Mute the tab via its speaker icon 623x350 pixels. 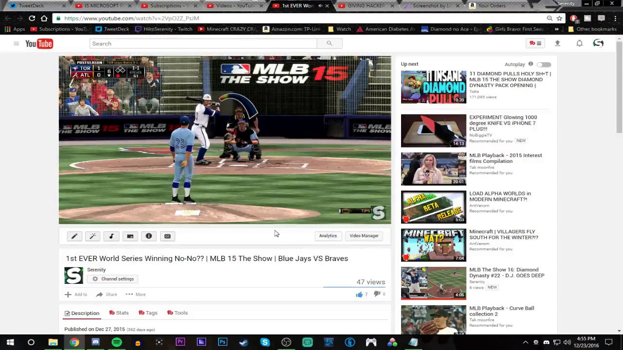[x=320, y=5]
